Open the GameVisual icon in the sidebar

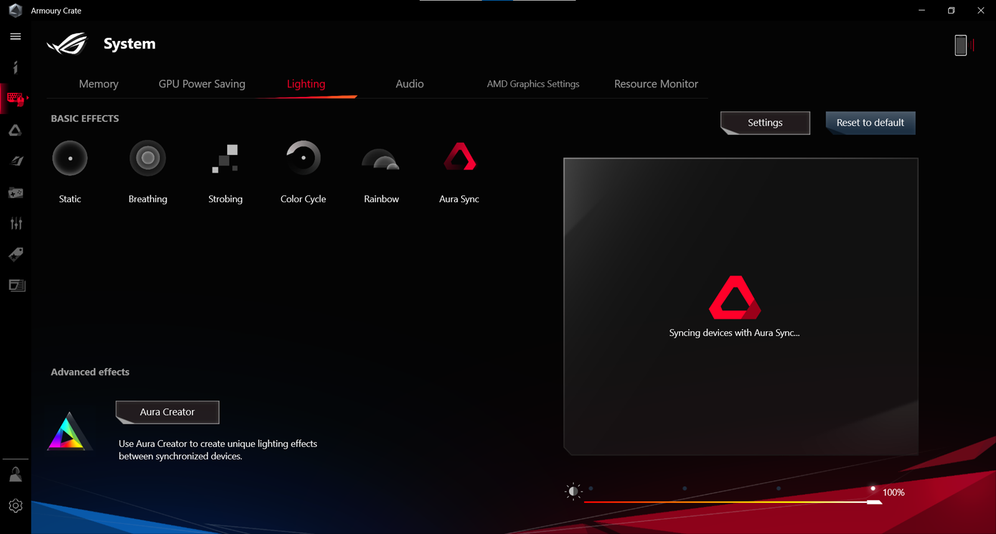point(16,161)
